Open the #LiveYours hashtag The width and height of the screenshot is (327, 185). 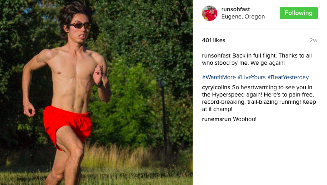pyautogui.click(x=251, y=77)
